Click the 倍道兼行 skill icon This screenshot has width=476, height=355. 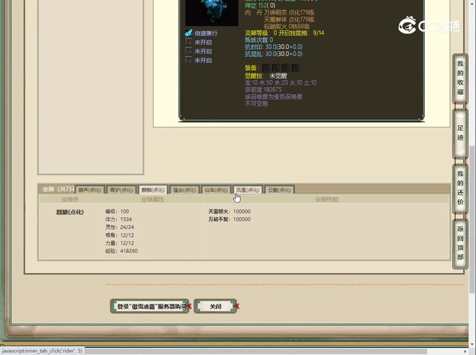tap(189, 33)
